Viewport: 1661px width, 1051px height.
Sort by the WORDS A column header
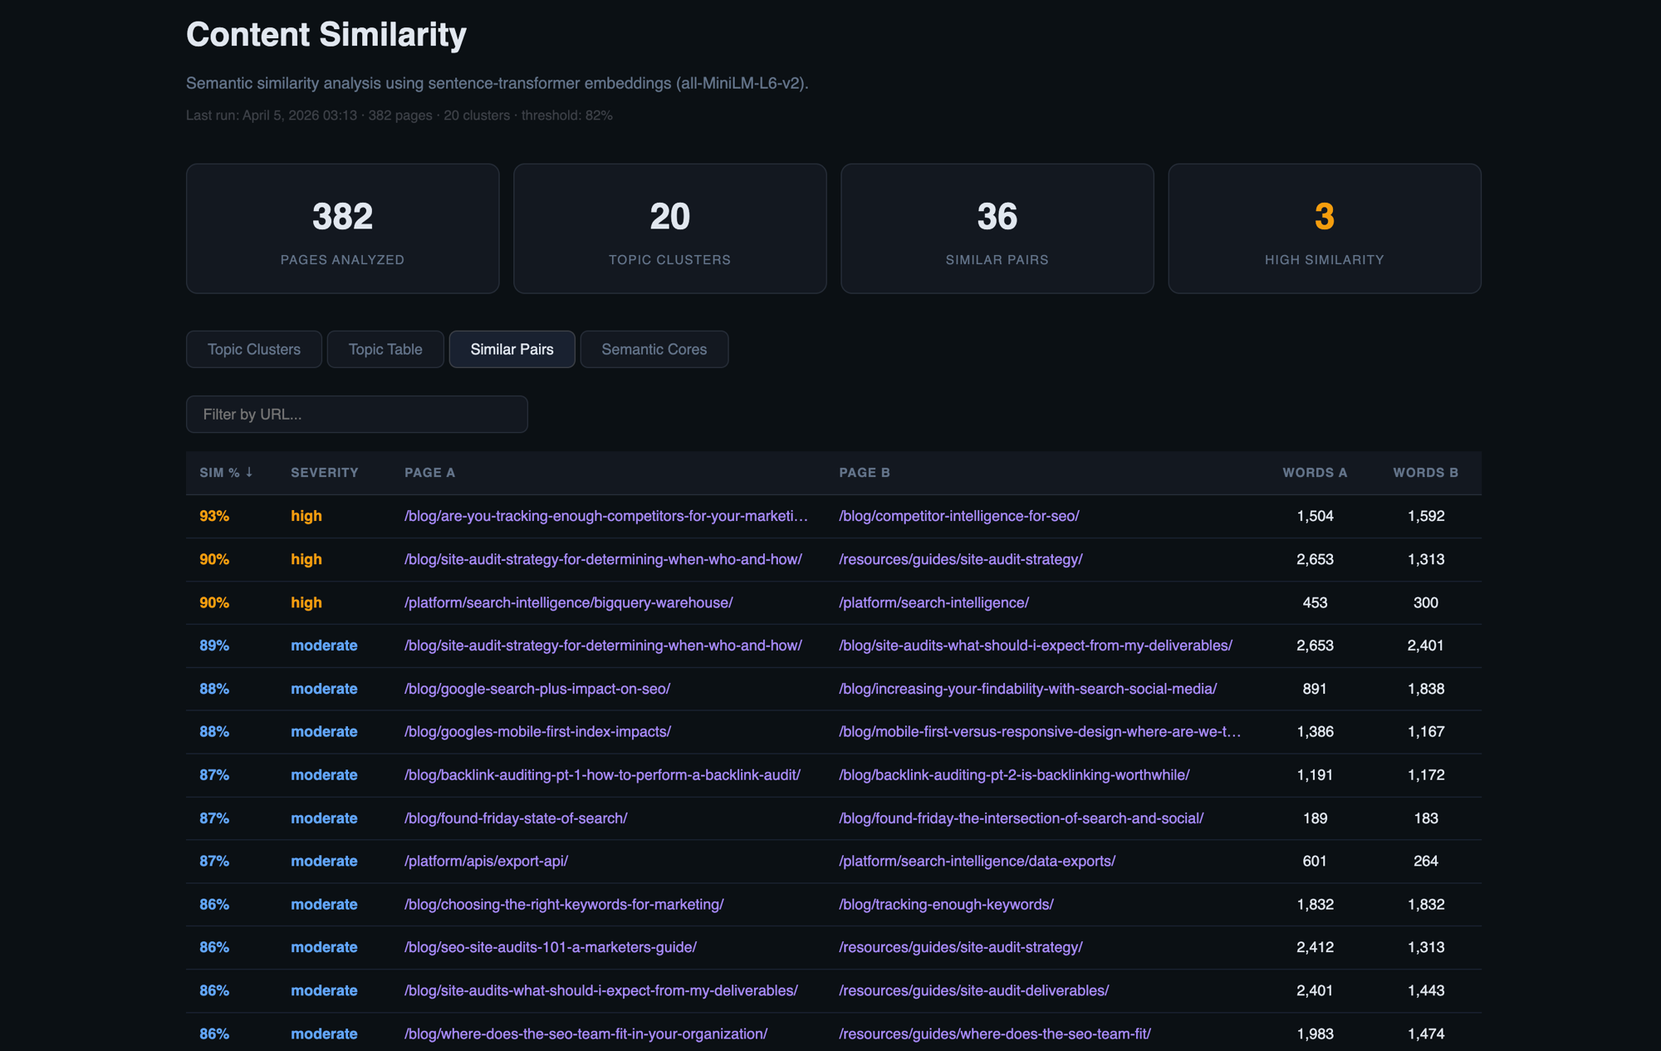[1315, 472]
